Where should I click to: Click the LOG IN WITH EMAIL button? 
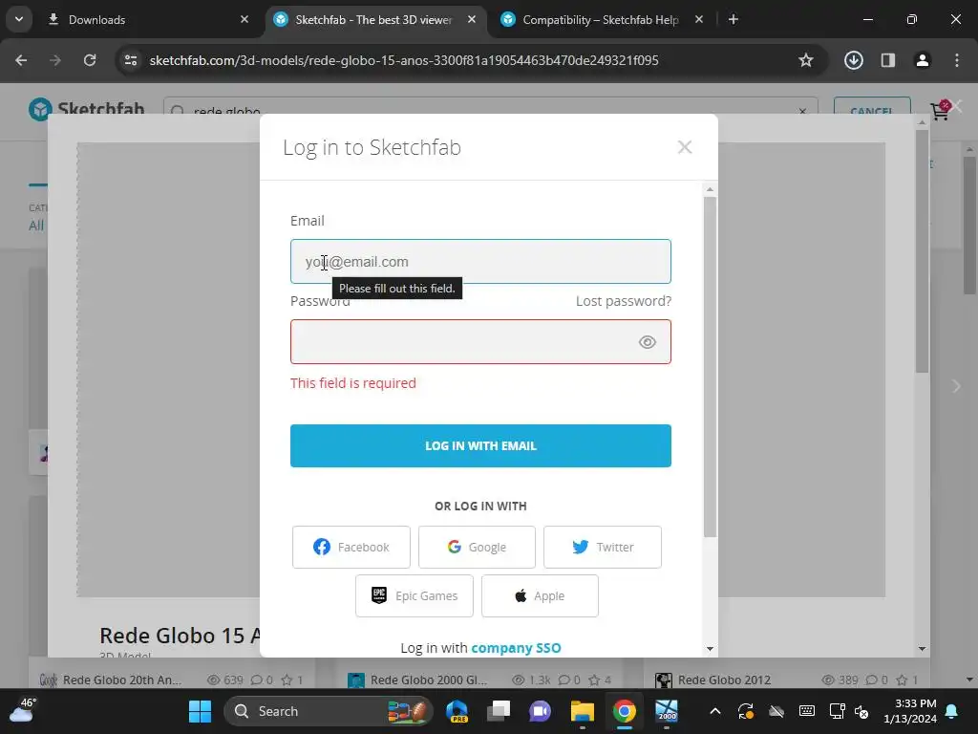(x=480, y=445)
